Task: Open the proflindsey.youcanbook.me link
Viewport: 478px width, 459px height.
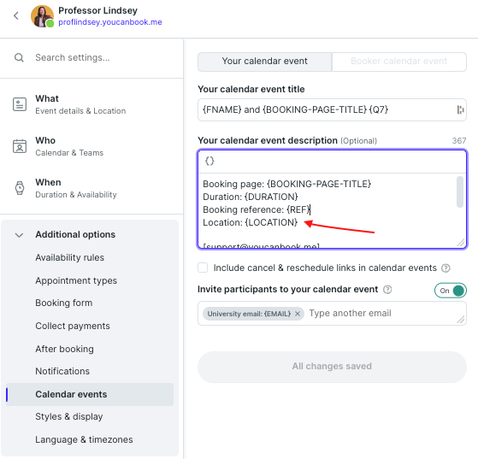Action: coord(110,22)
